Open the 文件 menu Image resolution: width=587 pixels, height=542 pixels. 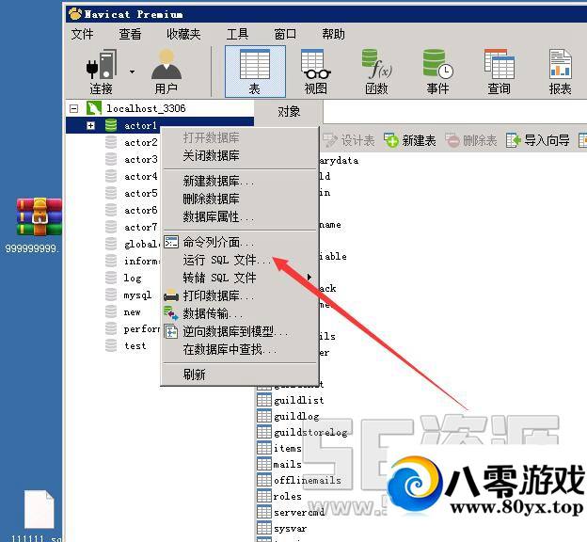point(82,34)
